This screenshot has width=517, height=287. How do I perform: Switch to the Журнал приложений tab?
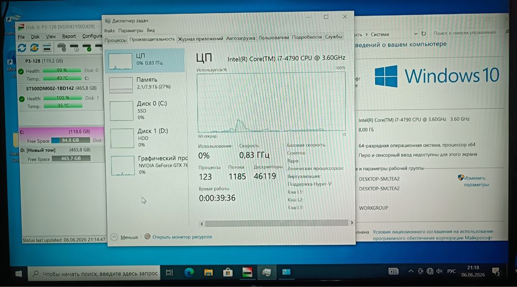click(201, 39)
